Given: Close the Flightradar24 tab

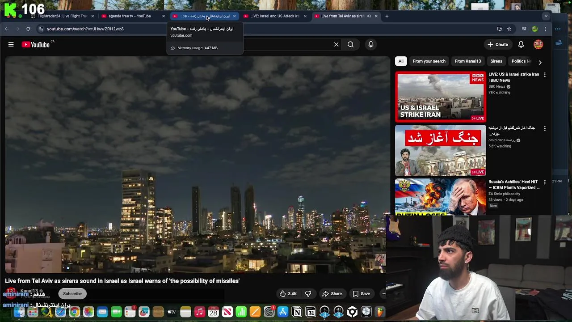Looking at the screenshot, I should [93, 16].
